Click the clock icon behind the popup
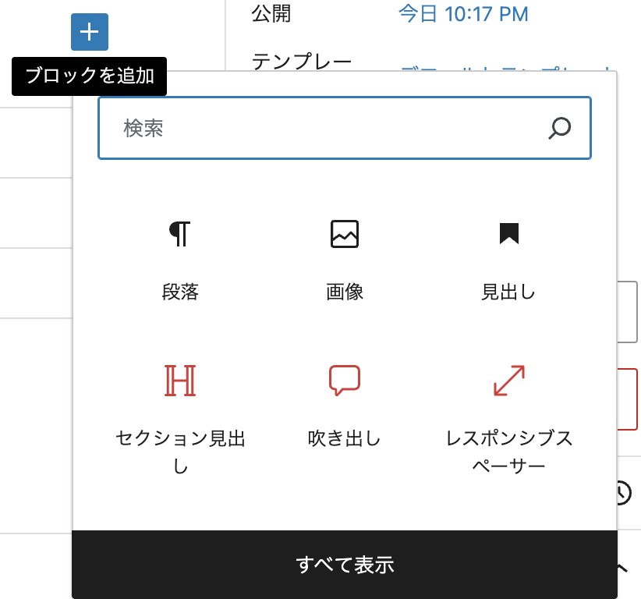The width and height of the screenshot is (641, 599). click(624, 493)
